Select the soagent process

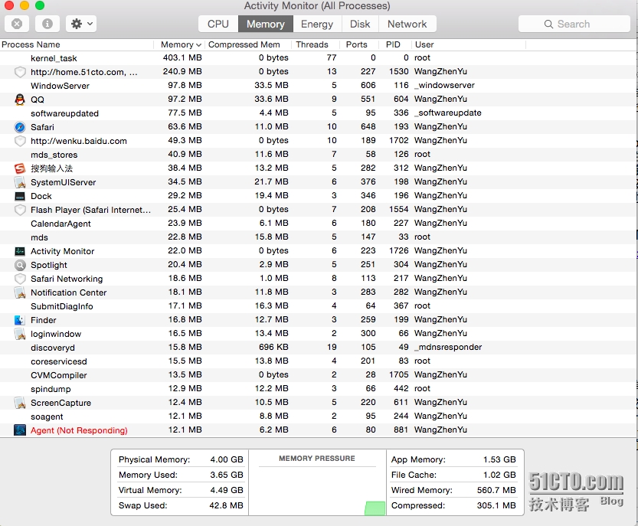click(x=317, y=417)
